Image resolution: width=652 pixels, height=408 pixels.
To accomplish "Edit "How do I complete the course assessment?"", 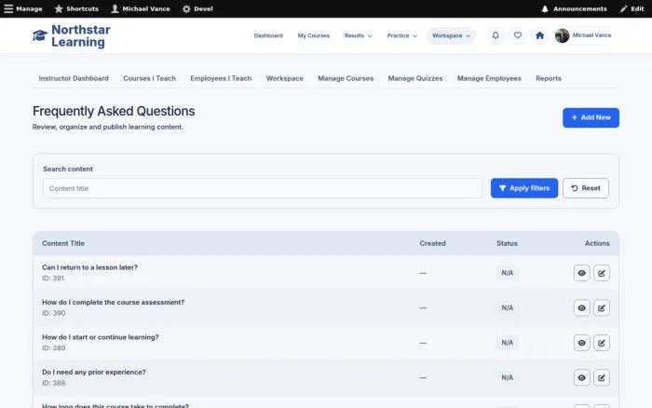I will coord(602,307).
